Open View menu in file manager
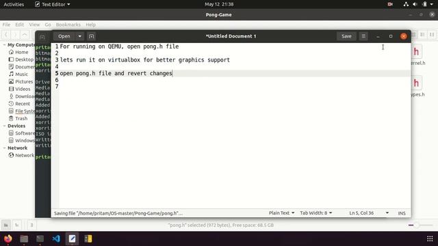 click(34, 25)
